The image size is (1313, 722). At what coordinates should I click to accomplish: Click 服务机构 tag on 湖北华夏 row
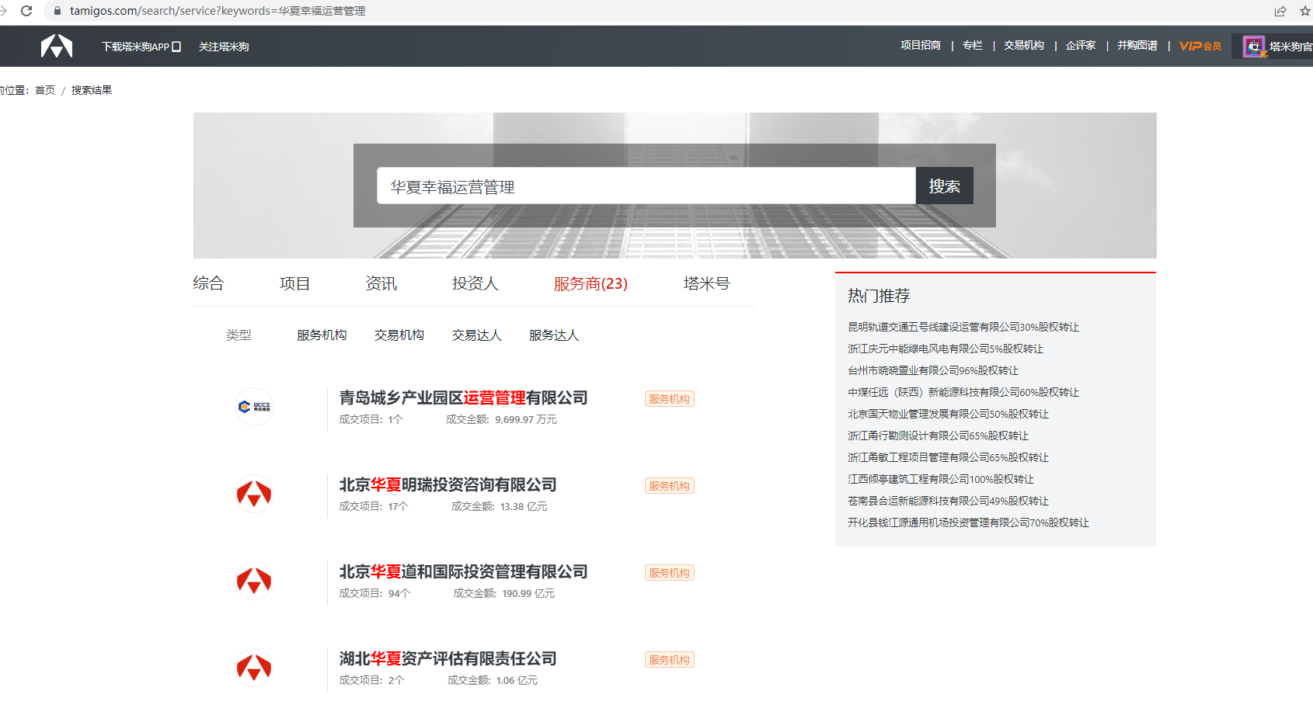coord(670,660)
